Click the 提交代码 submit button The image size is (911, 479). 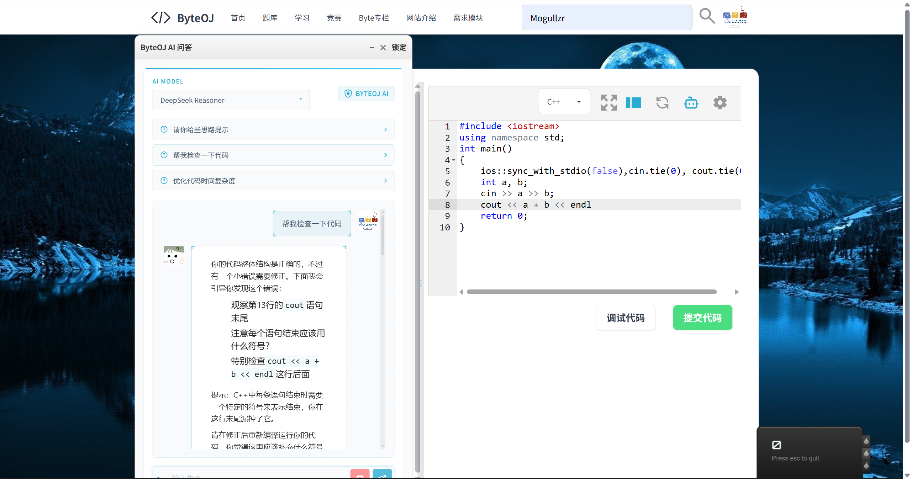click(702, 318)
